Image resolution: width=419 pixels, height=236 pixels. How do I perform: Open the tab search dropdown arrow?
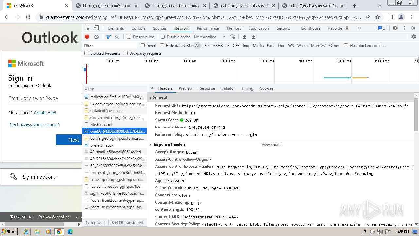point(380,6)
